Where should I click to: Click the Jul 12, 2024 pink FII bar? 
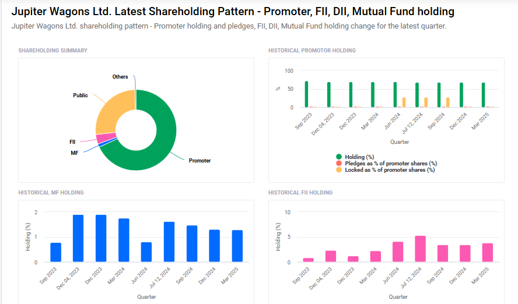[420, 249]
